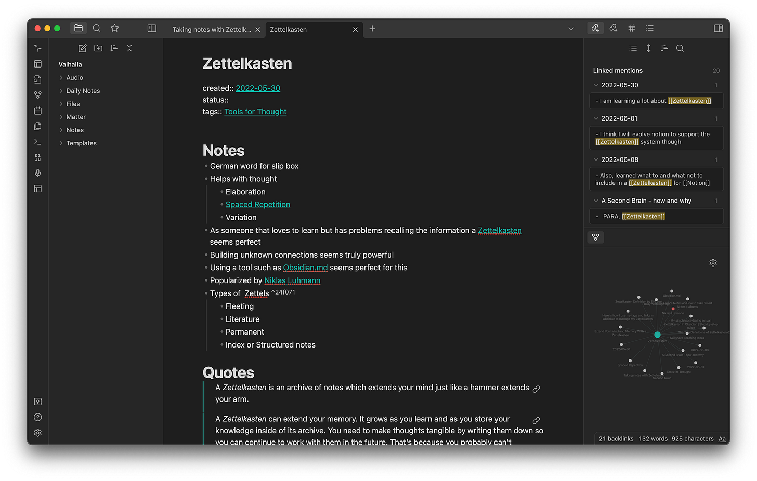Open search pane magnifier in top bar
Viewport: 757px width, 481px height.
(x=97, y=28)
